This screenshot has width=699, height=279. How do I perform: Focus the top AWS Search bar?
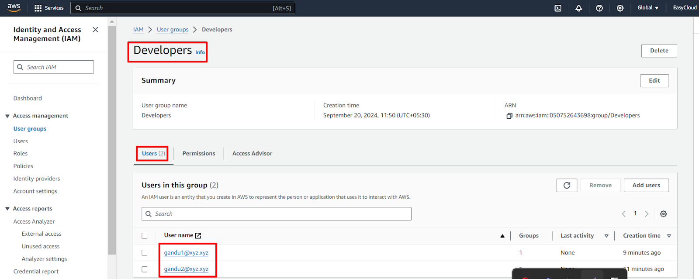pyautogui.click(x=183, y=8)
